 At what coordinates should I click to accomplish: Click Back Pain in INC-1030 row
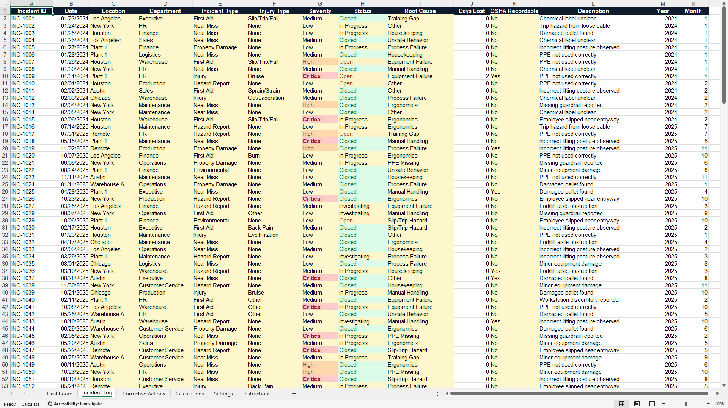(x=274, y=228)
